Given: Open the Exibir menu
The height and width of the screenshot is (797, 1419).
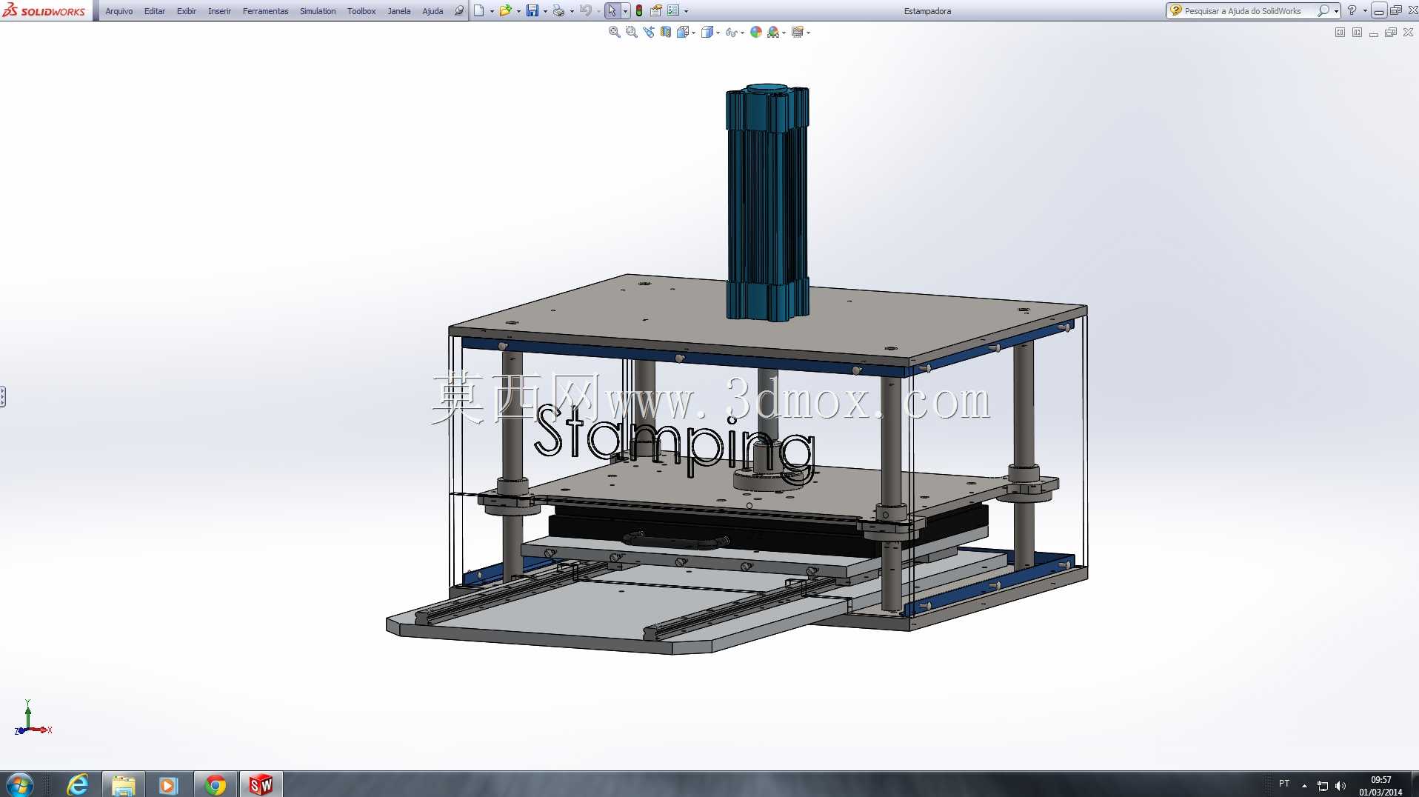Looking at the screenshot, I should 186,11.
